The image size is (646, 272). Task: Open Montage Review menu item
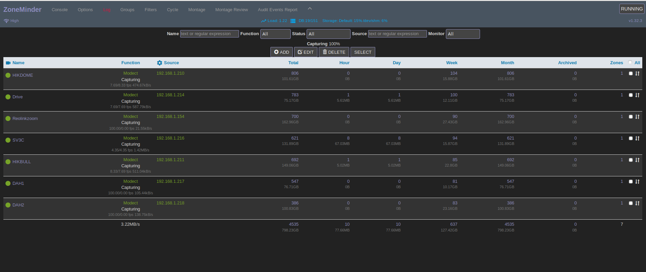coord(232,10)
